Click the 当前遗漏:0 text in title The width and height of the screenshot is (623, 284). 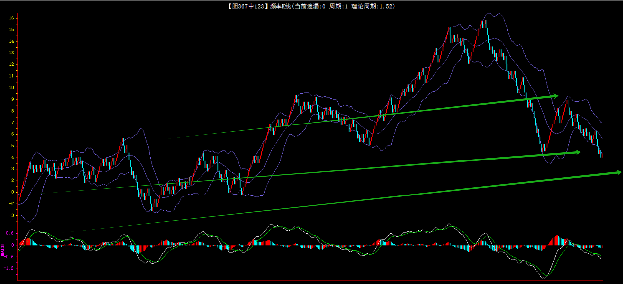(310, 6)
